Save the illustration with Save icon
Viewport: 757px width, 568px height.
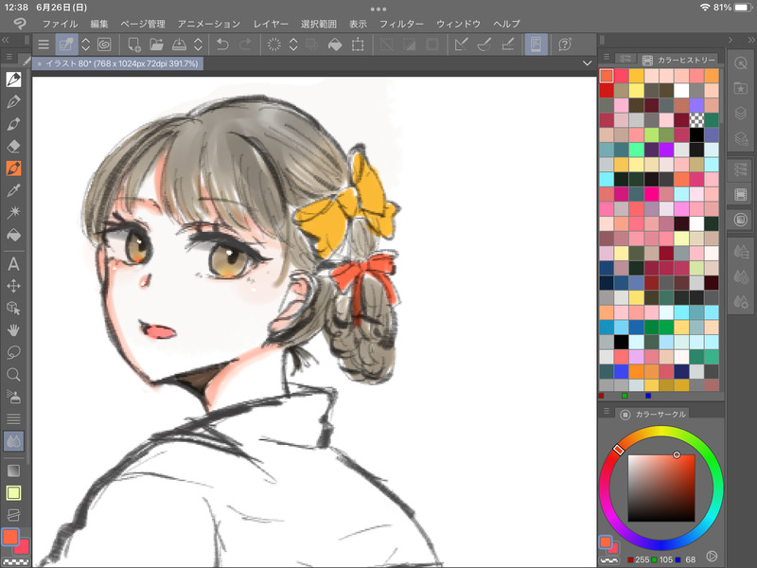(x=179, y=44)
